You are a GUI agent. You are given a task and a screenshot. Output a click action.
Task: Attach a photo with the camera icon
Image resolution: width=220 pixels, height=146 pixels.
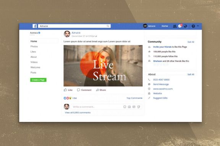[129, 107]
